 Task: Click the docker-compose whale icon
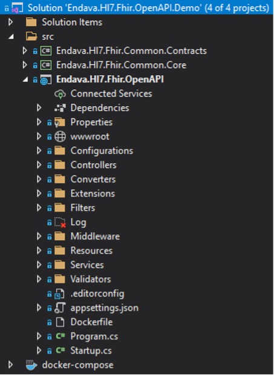31,365
